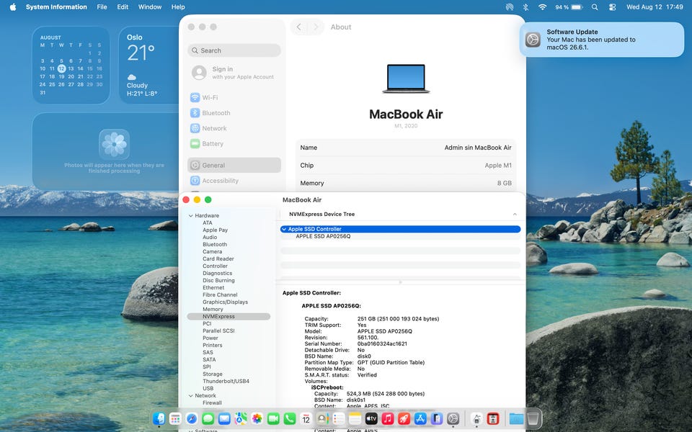Select Storage in Hardware list
The image size is (692, 432).
(212, 374)
